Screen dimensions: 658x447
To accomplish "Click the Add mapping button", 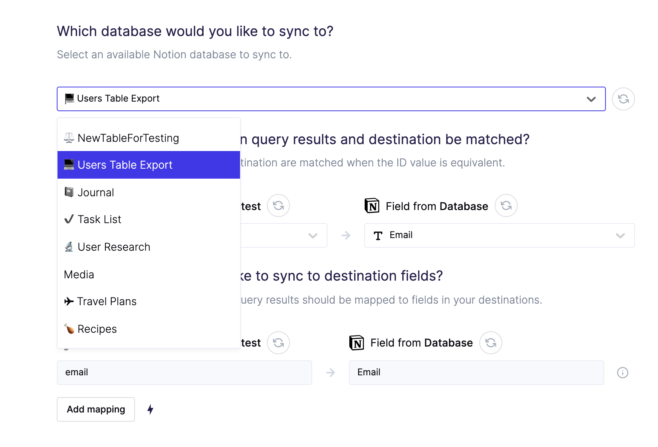I will click(x=96, y=409).
